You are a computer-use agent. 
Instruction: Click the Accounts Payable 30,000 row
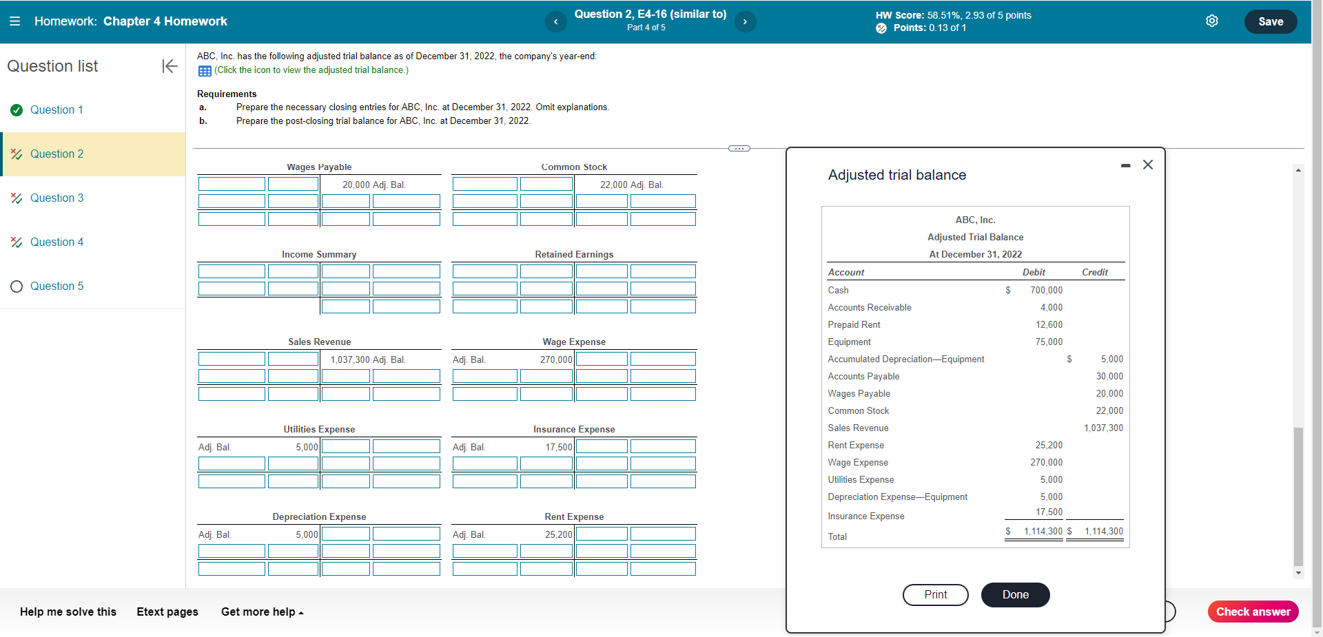(x=976, y=377)
